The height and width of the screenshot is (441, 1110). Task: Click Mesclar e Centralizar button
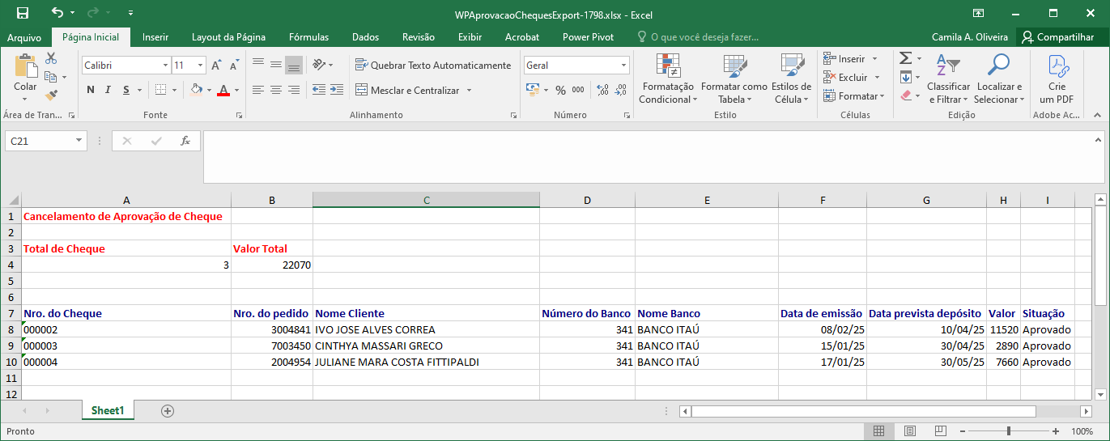(x=414, y=91)
